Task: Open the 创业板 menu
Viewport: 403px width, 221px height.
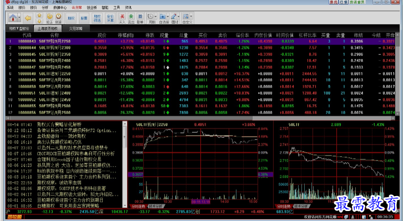Action: pyautogui.click(x=92, y=8)
